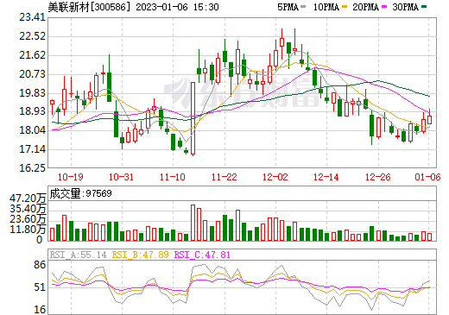Click the 16.25 price axis label

(x=33, y=168)
